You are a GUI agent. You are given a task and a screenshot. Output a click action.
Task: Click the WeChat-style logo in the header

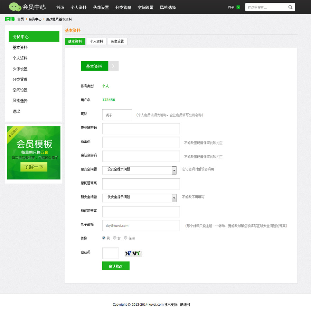(x=15, y=7)
